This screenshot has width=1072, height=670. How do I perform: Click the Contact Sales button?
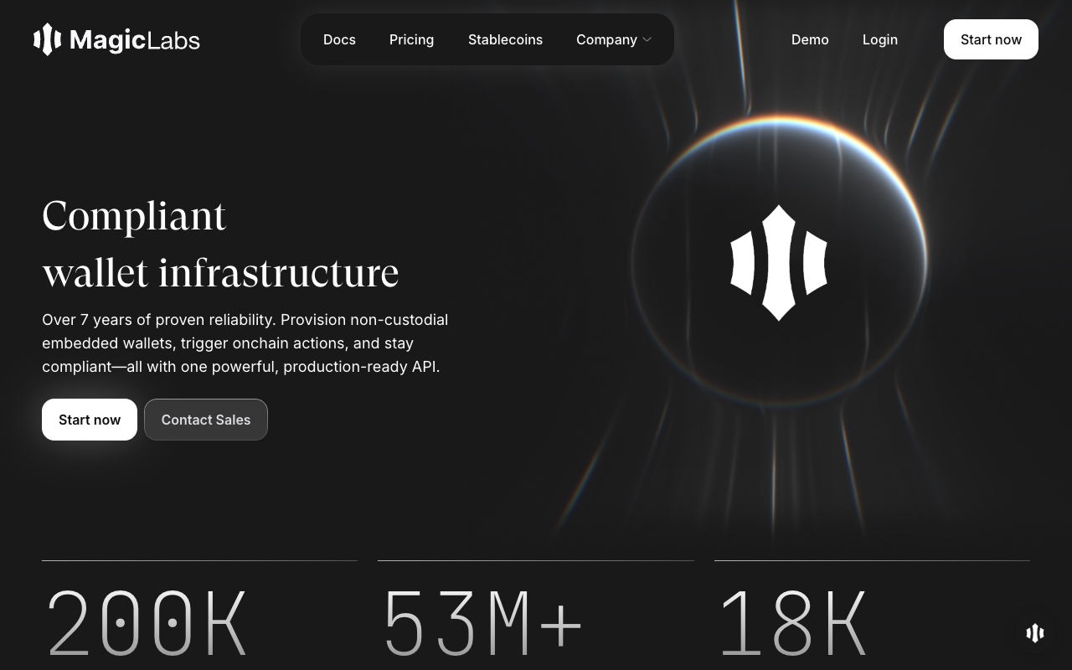206,420
